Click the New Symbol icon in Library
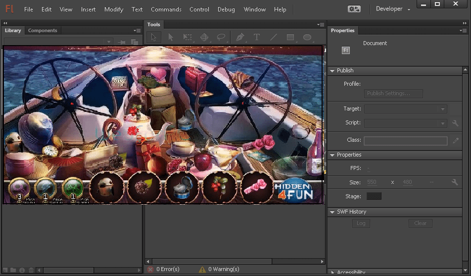 (5, 270)
